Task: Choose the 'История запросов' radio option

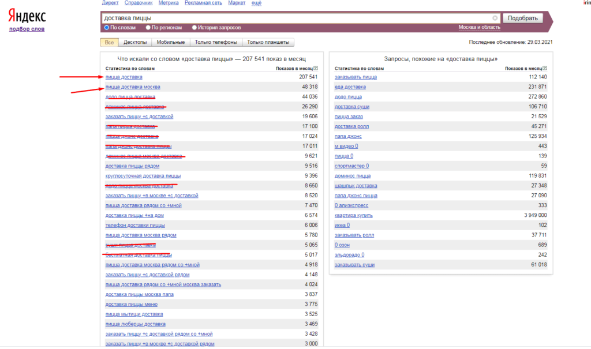Action: 194,27
